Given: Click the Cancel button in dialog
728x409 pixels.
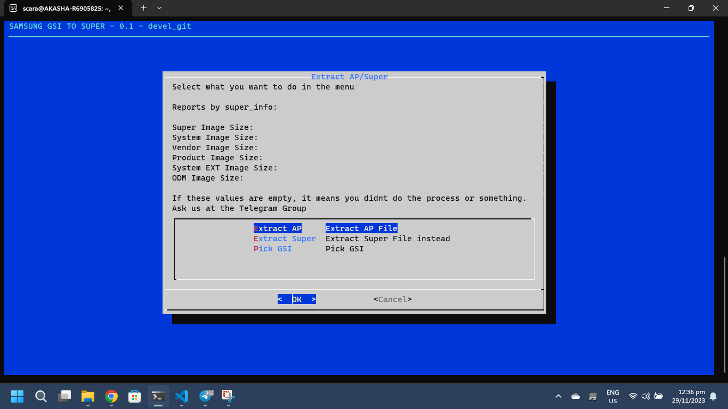Looking at the screenshot, I should pos(393,299).
